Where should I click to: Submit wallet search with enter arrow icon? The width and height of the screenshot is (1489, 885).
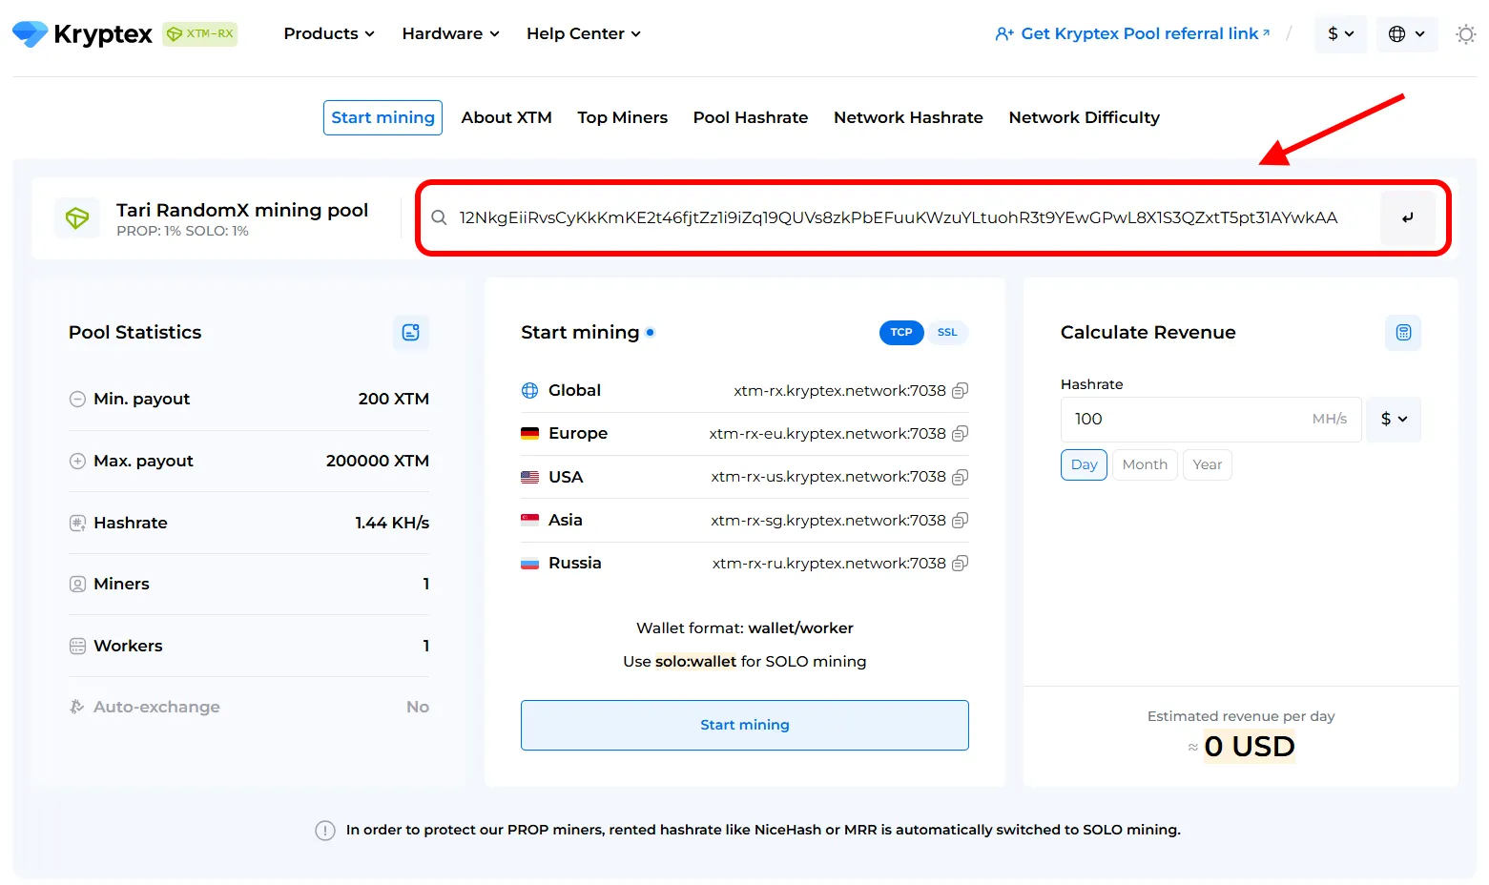[x=1408, y=217]
